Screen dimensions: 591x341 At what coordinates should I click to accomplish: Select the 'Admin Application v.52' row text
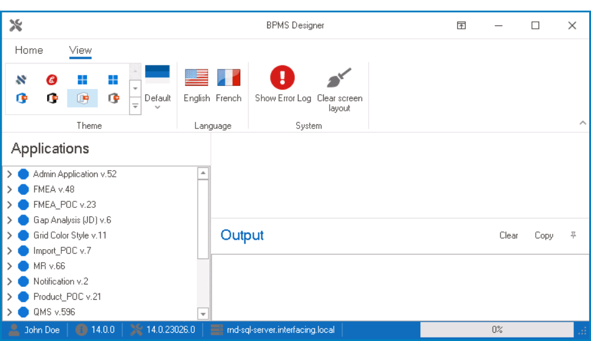(75, 174)
